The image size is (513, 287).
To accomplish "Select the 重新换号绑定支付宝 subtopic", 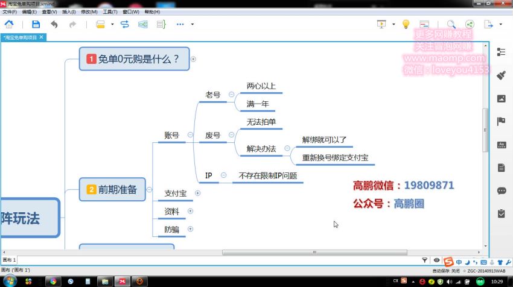I will coord(335,158).
